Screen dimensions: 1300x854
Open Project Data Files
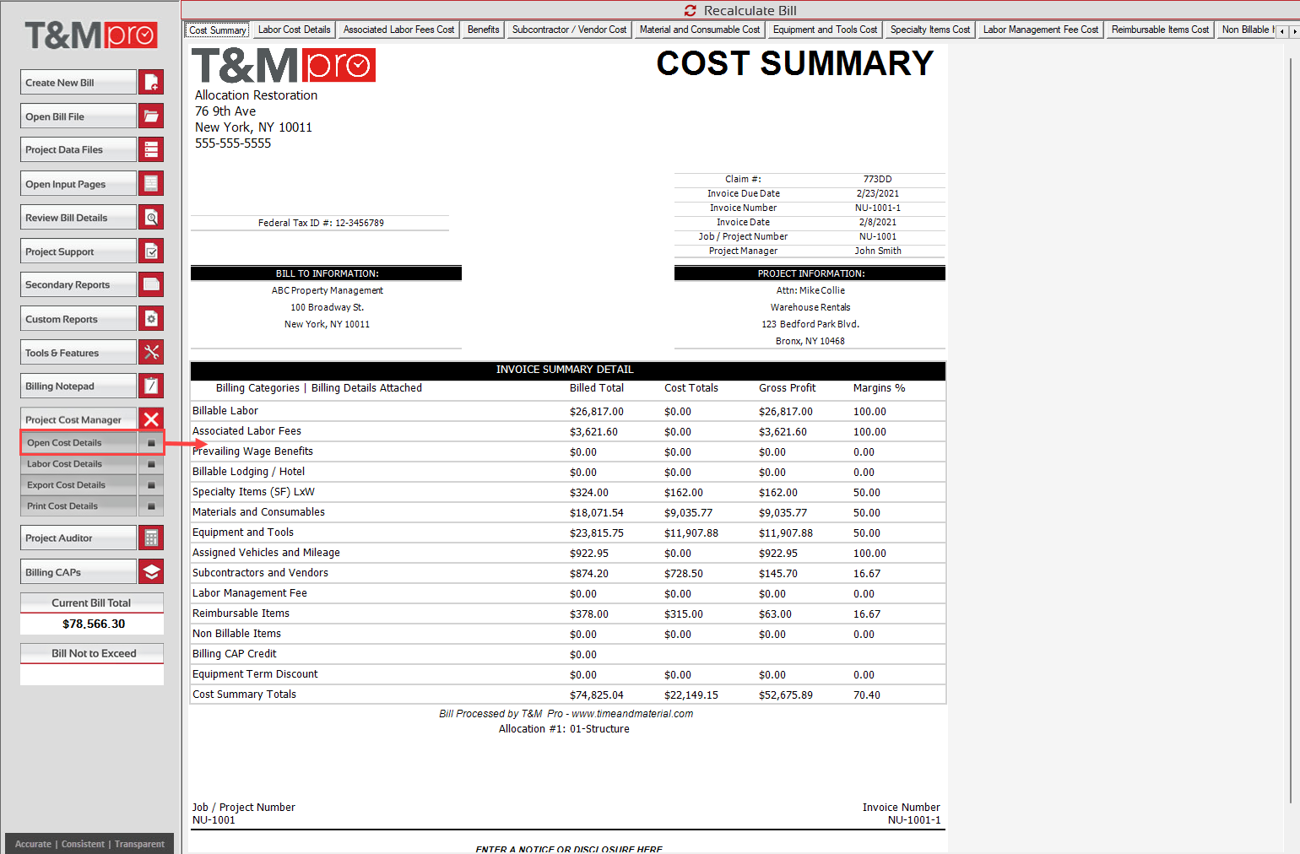[x=78, y=149]
